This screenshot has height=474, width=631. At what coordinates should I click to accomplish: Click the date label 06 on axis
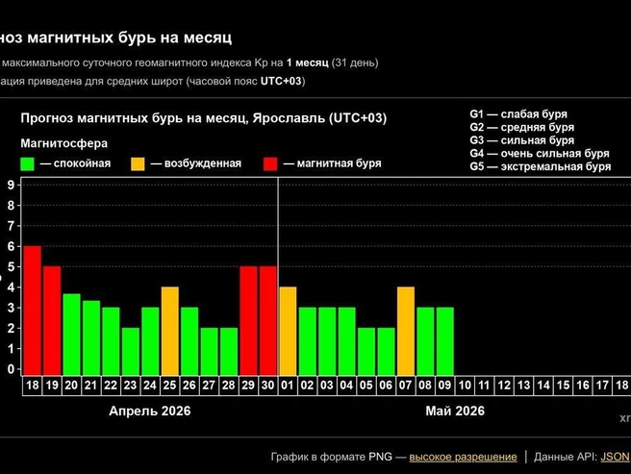pyautogui.click(x=386, y=386)
